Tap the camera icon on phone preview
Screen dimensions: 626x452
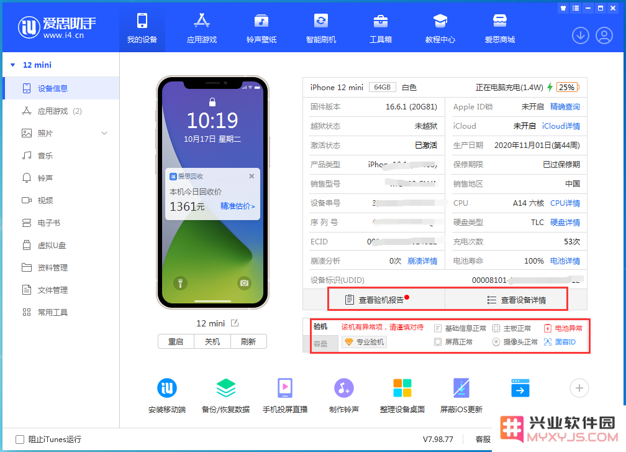point(244,284)
